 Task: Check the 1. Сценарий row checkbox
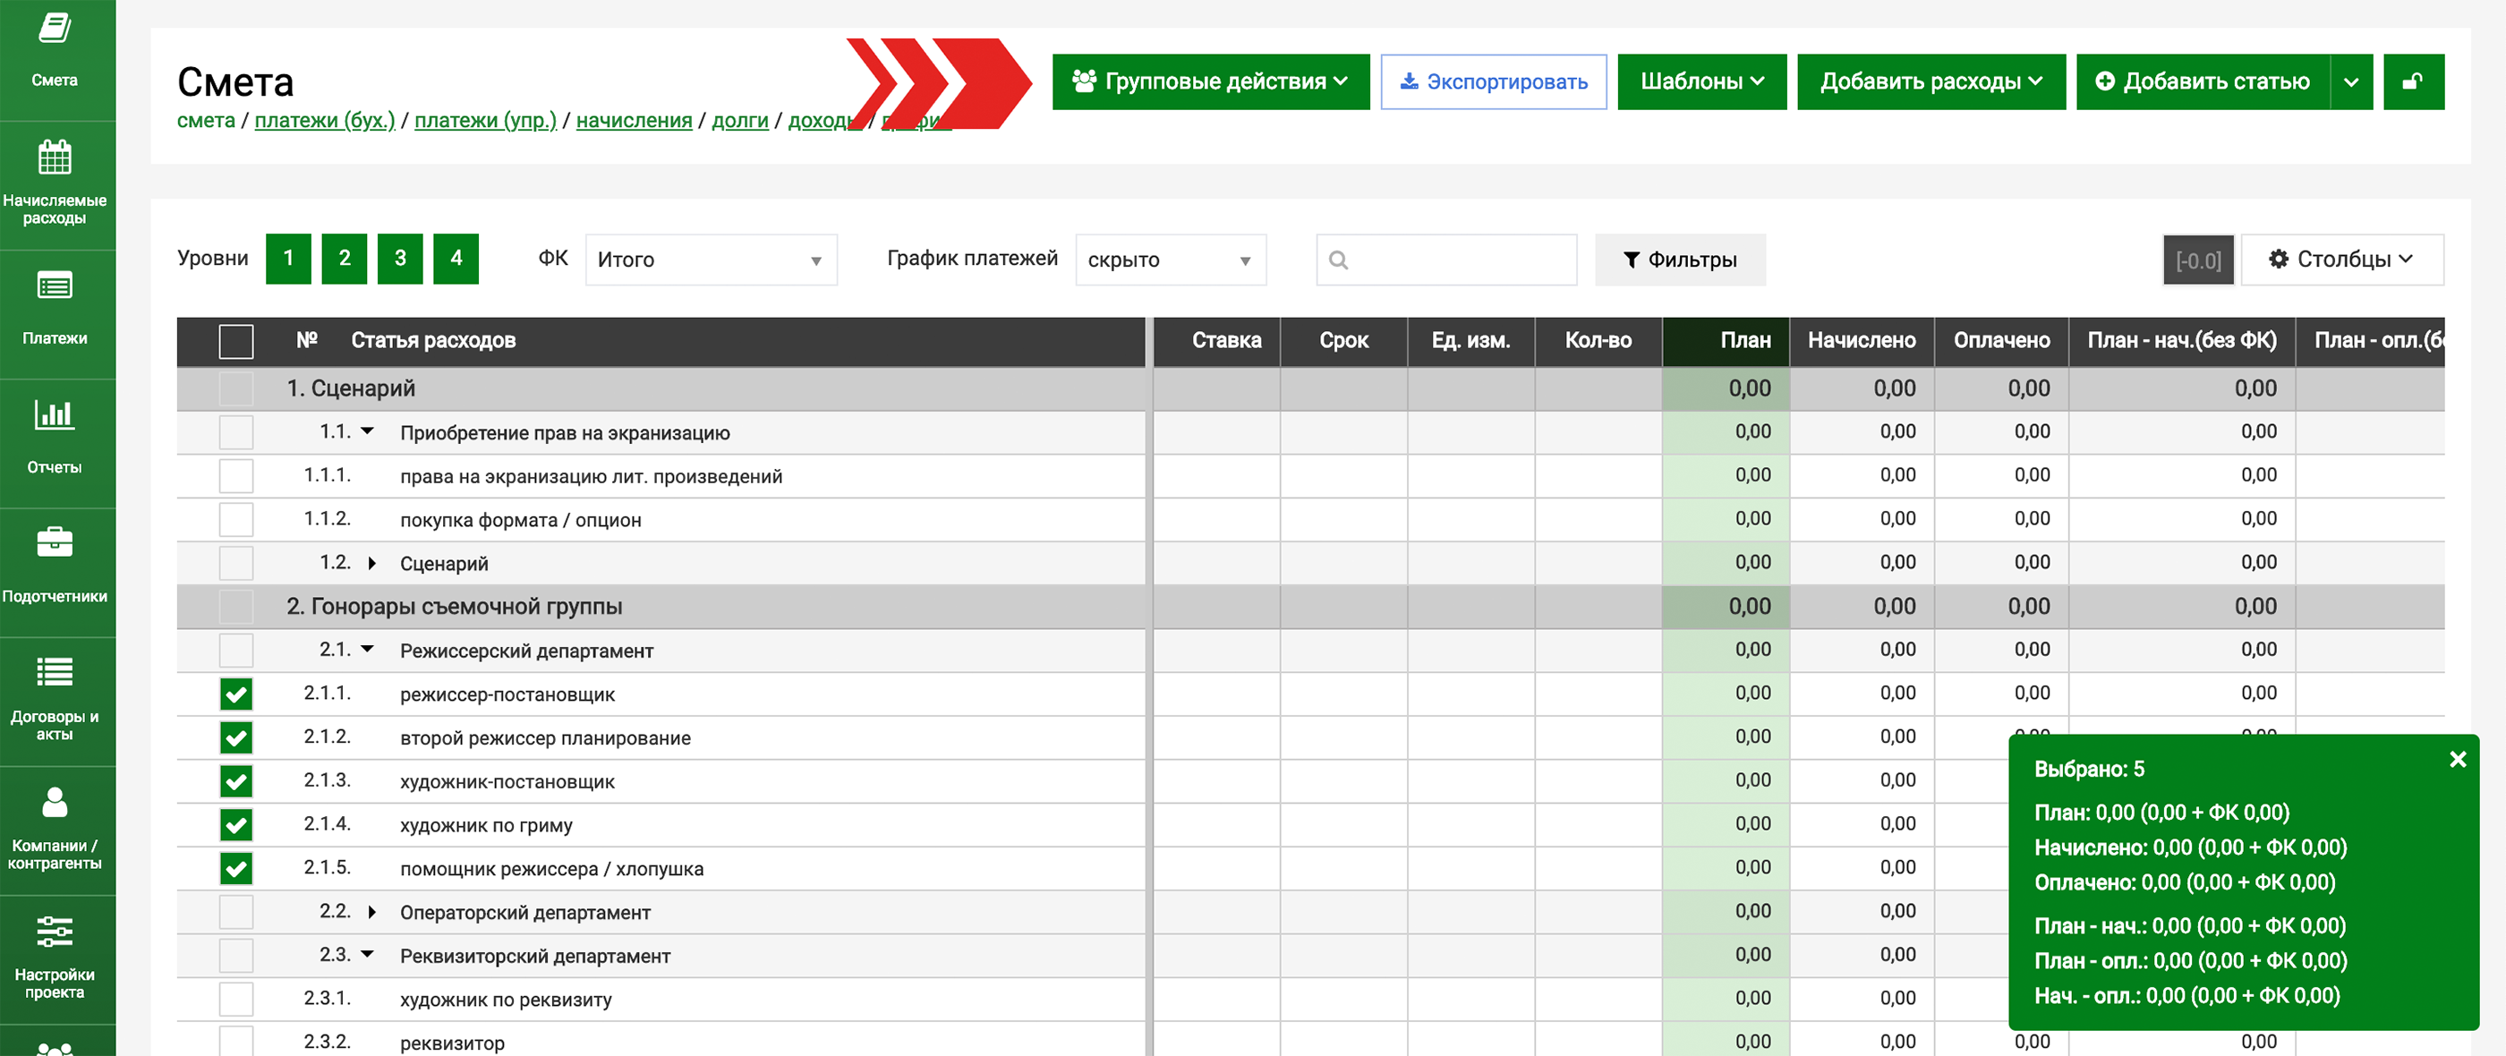[236, 389]
